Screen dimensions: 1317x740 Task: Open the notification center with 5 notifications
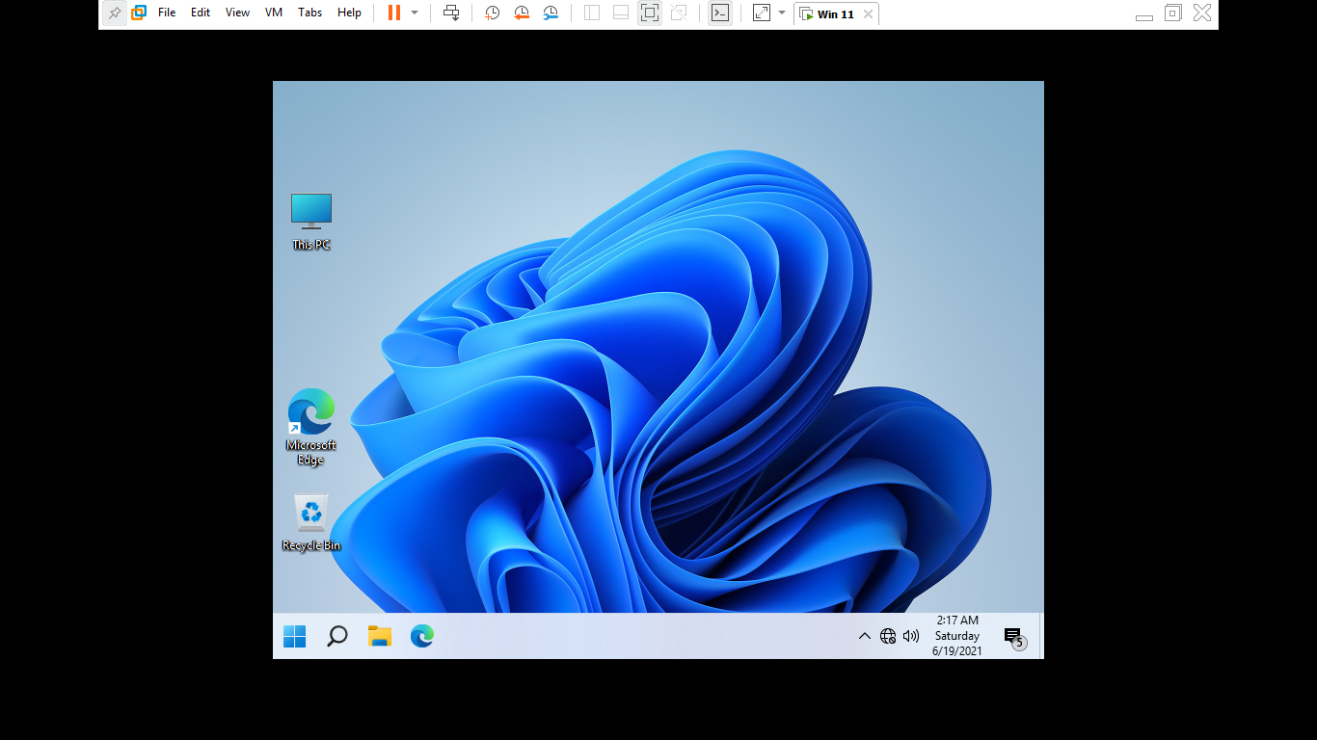click(x=1014, y=637)
